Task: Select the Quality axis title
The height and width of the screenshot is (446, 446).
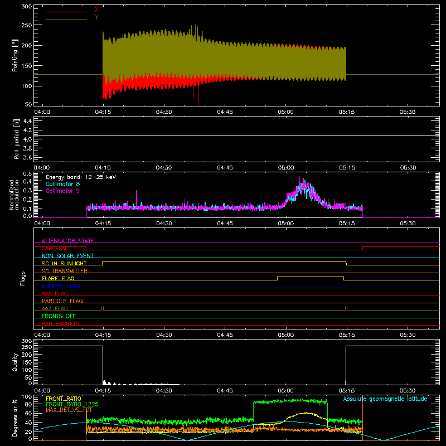Action: pyautogui.click(x=15, y=362)
